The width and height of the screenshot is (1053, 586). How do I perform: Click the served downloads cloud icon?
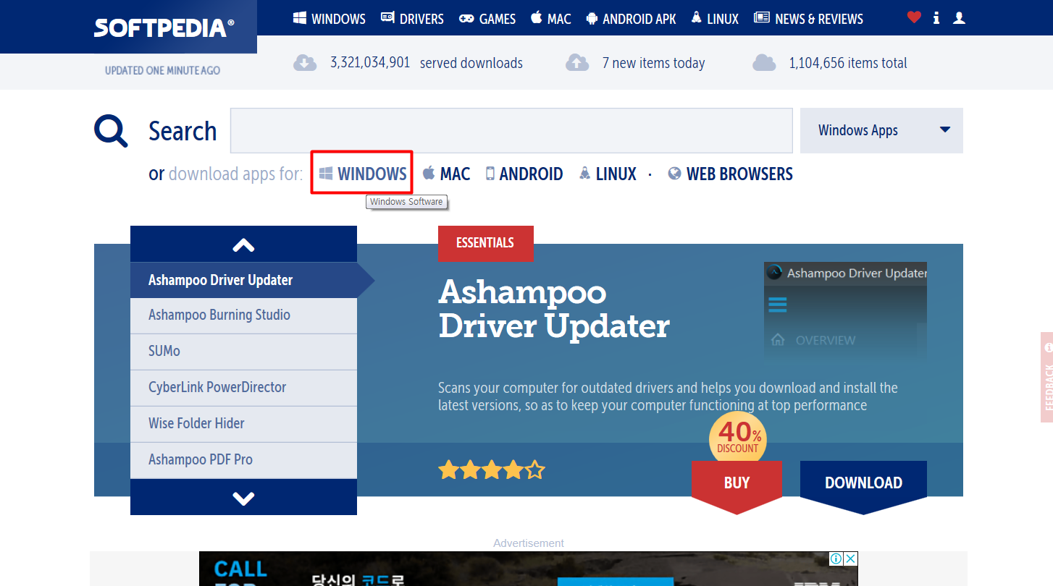pos(305,63)
